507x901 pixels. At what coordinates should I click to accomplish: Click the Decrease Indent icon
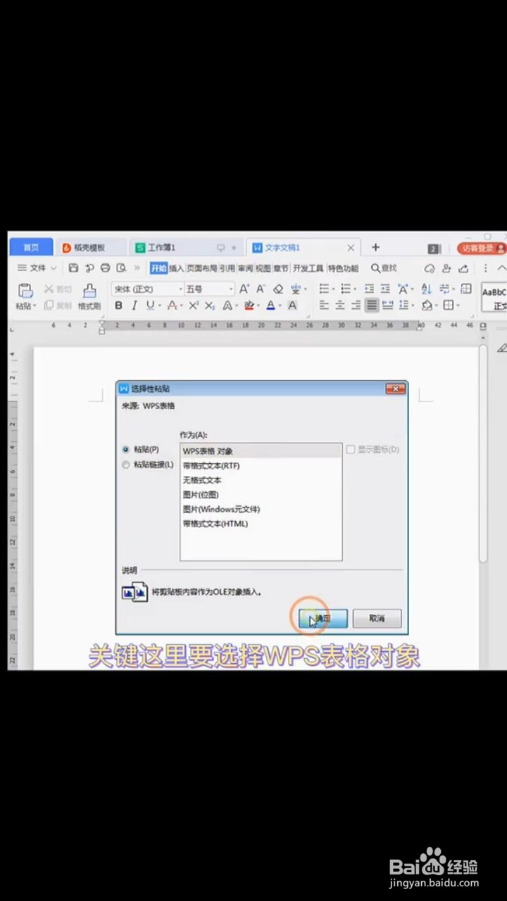click(x=370, y=289)
